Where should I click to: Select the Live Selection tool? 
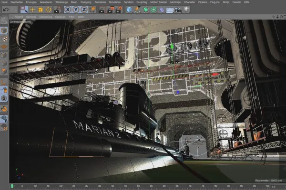pos(24,9)
